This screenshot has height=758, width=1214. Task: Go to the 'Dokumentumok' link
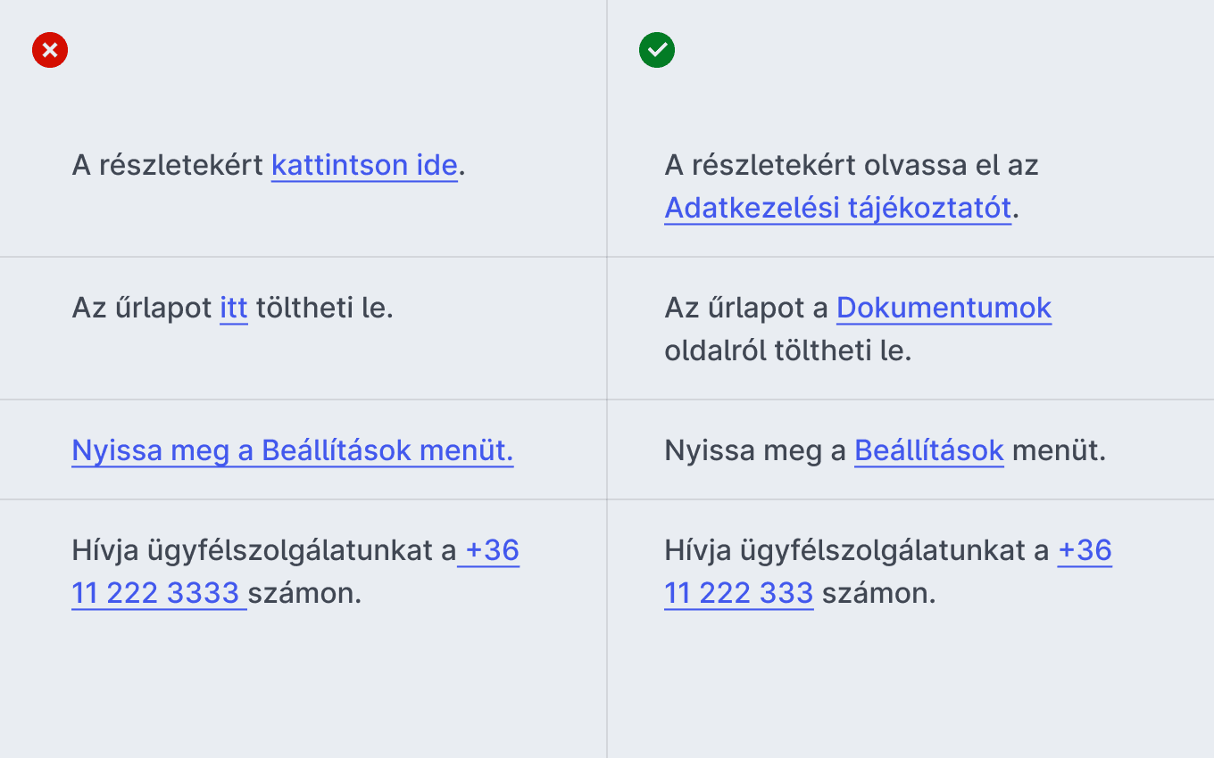coord(944,309)
